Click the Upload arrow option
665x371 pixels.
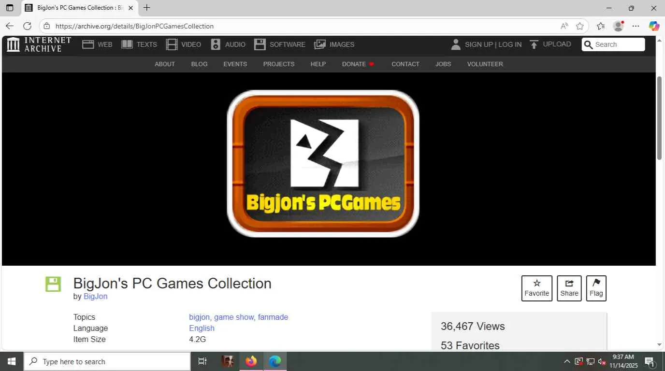(x=550, y=44)
